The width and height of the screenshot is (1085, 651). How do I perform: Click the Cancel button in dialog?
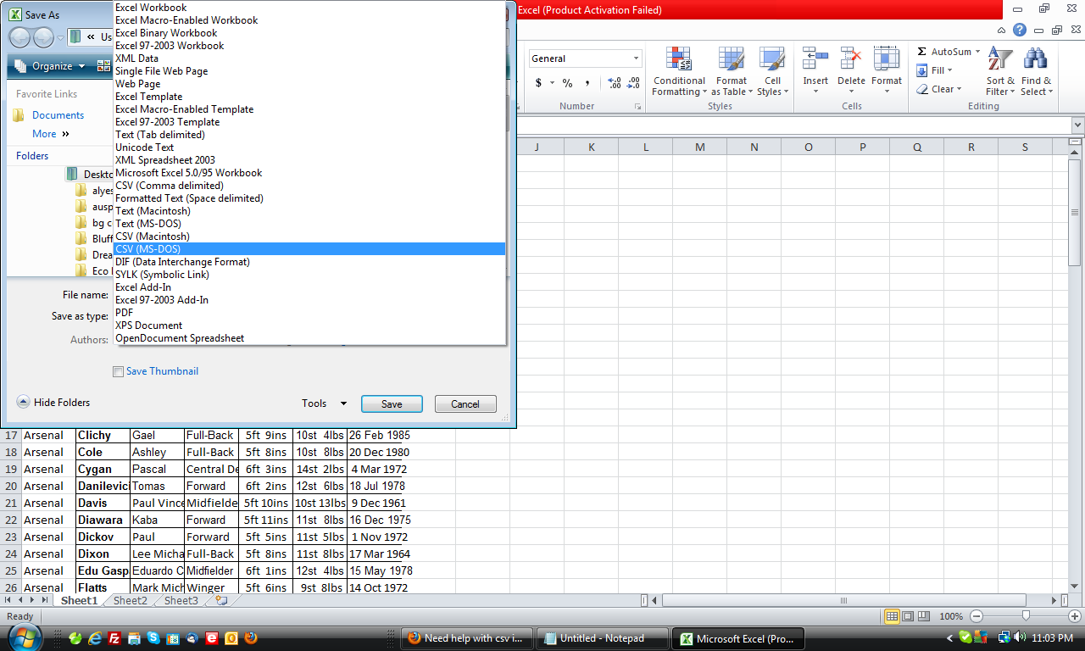pos(465,404)
